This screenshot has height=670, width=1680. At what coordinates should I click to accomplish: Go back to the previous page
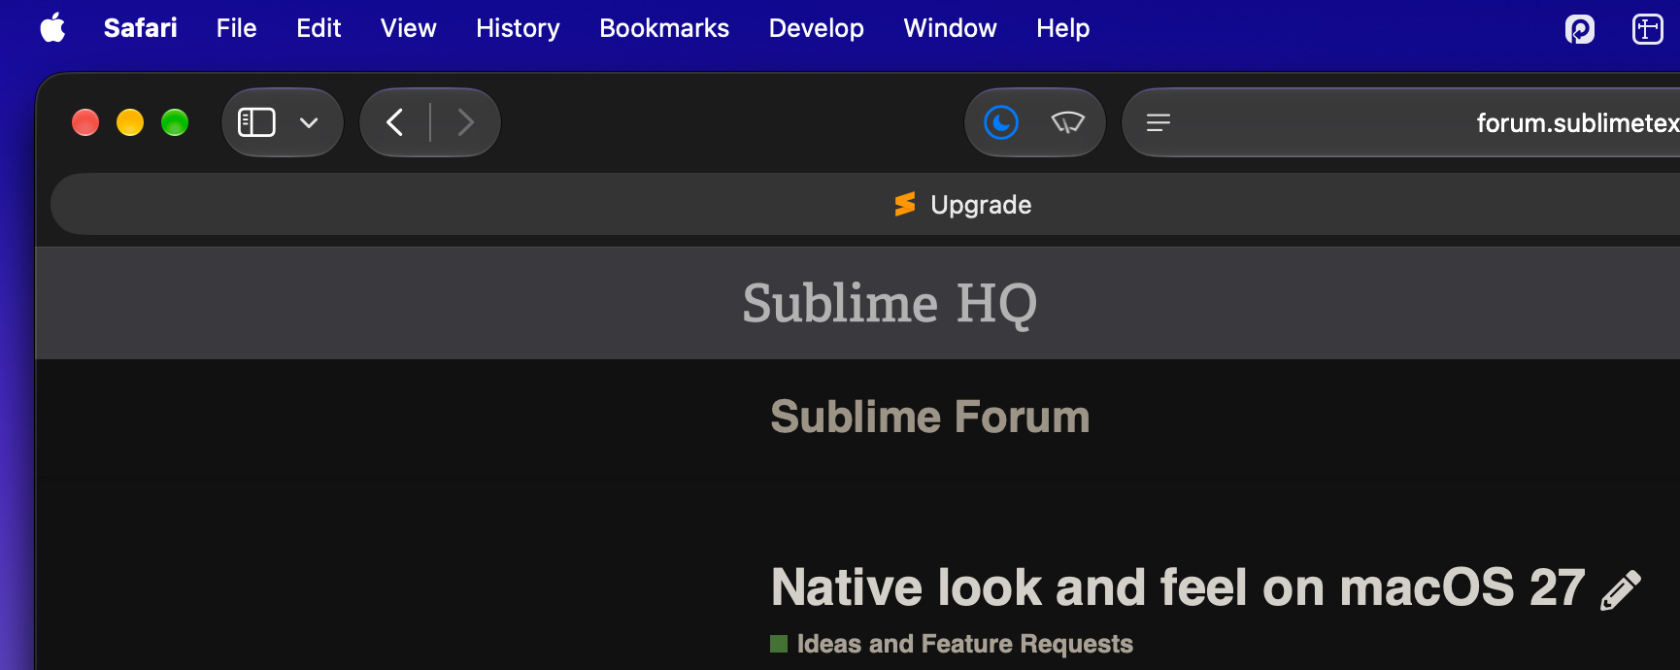[x=394, y=122]
